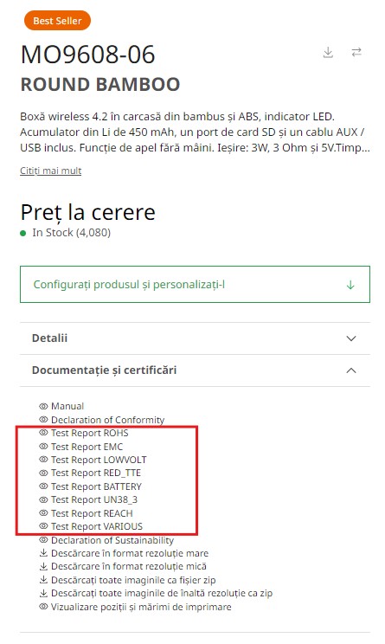Collapse Documentație și certificări section

pos(351,370)
